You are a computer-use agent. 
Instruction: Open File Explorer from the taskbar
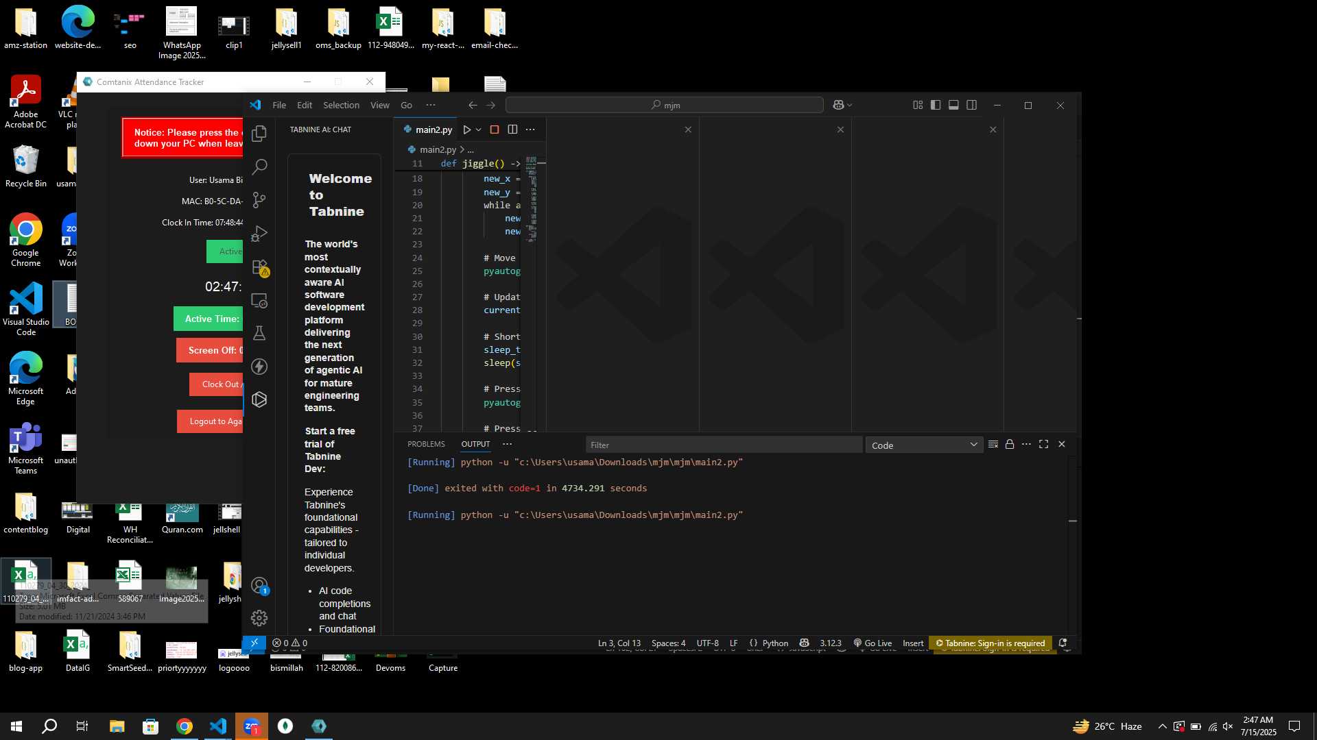pos(117,726)
